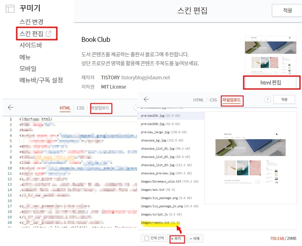Click the Book Club skin thumbnail
The width and height of the screenshot is (302, 246).
(x=270, y=55)
